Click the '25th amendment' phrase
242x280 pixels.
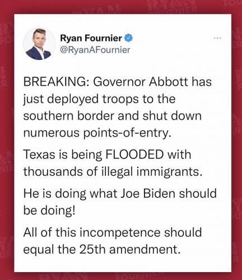click(x=127, y=249)
